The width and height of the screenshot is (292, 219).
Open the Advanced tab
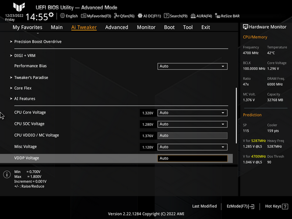[116, 27]
